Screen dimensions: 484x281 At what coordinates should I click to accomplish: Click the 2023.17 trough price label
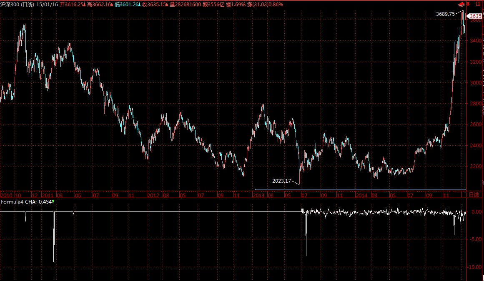(281, 181)
